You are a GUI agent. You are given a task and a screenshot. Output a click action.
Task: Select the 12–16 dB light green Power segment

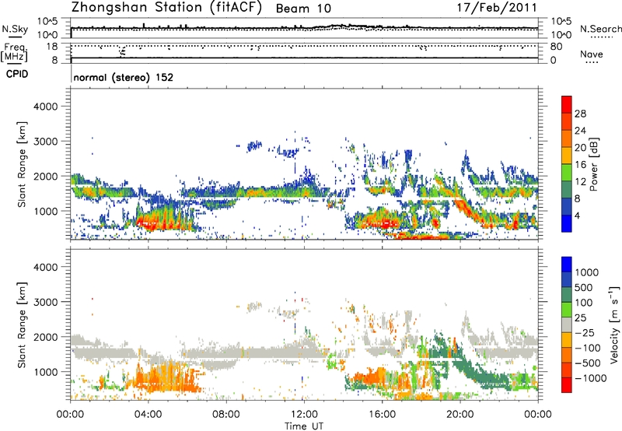pyautogui.click(x=567, y=173)
